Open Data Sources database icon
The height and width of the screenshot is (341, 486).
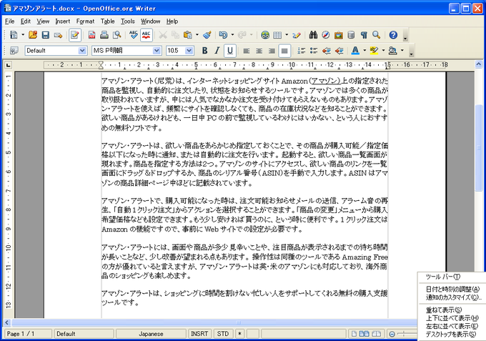351,35
